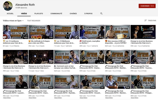Click title Ma méthode en 8 étapes

click(39, 42)
